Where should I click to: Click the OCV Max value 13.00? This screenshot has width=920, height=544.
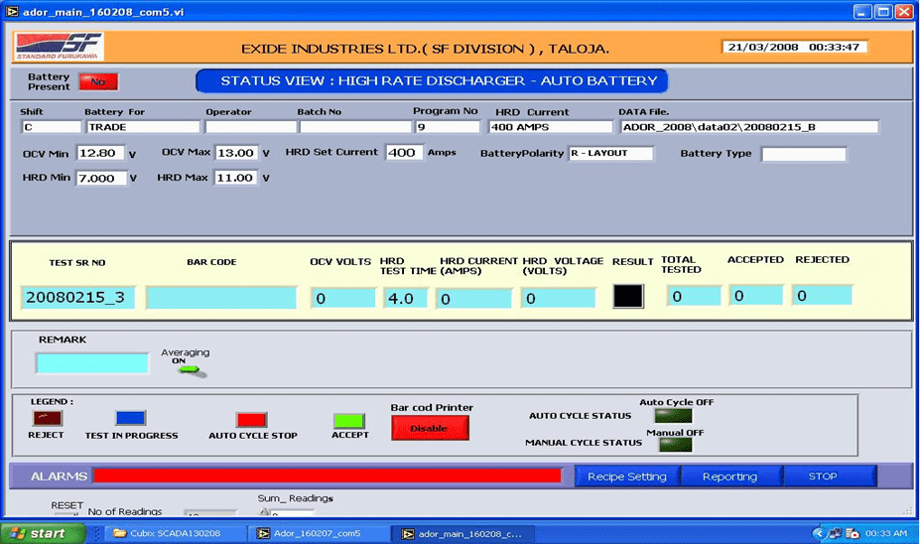236,153
